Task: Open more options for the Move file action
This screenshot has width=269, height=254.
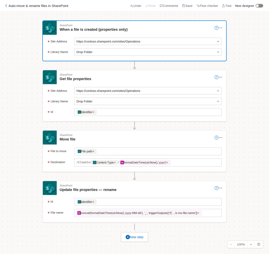Action: (221, 138)
